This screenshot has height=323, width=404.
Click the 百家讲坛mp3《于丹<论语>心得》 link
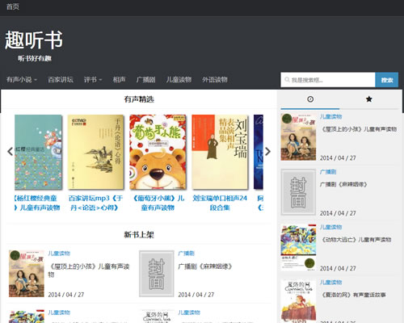95,203
